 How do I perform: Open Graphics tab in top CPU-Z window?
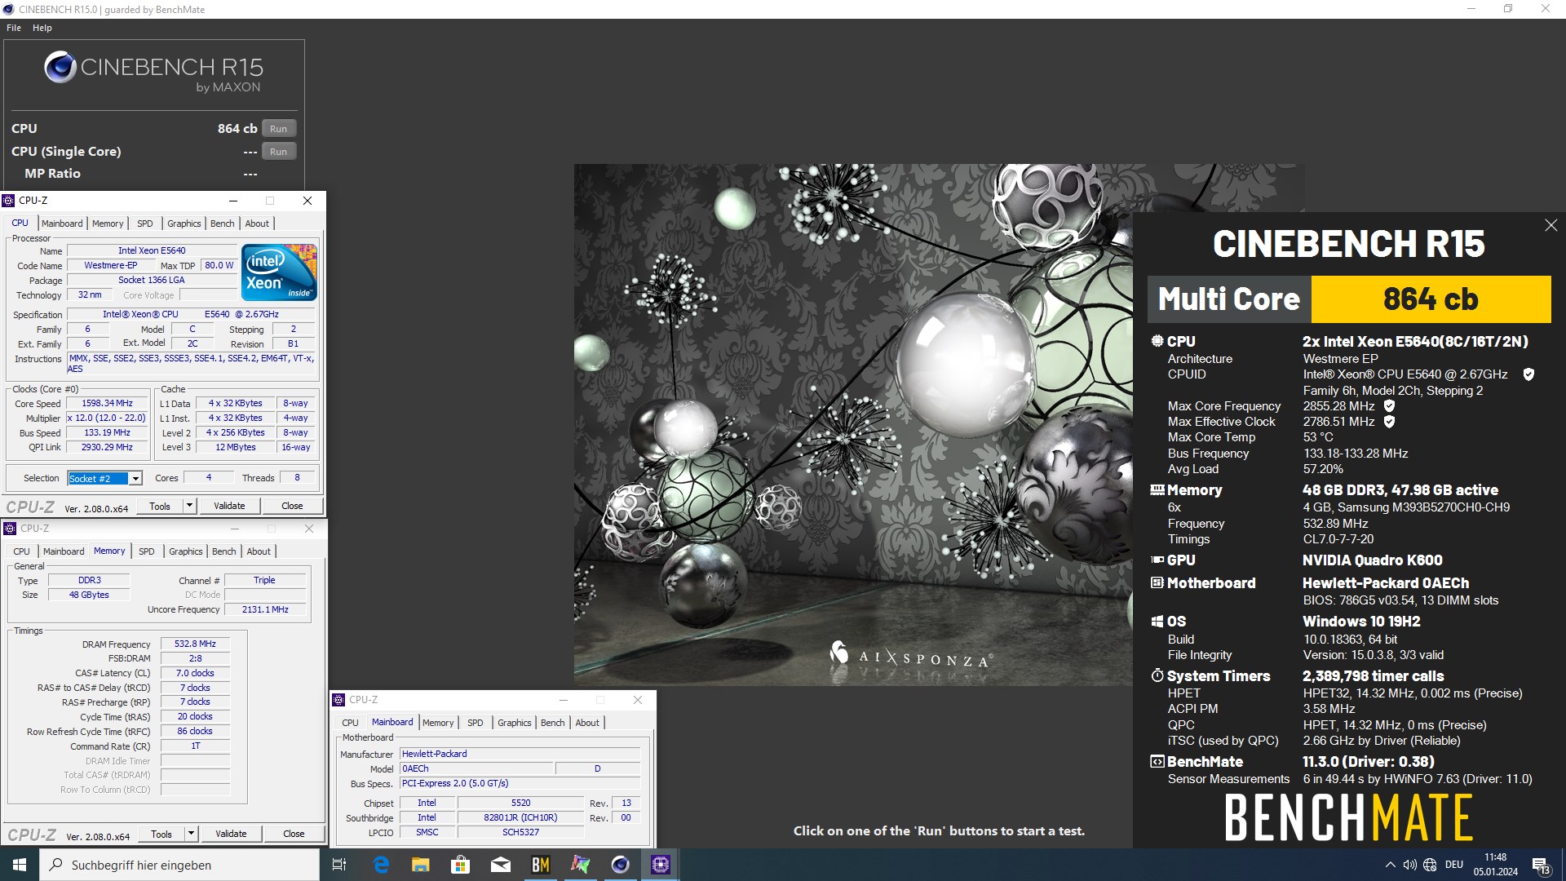click(x=184, y=224)
